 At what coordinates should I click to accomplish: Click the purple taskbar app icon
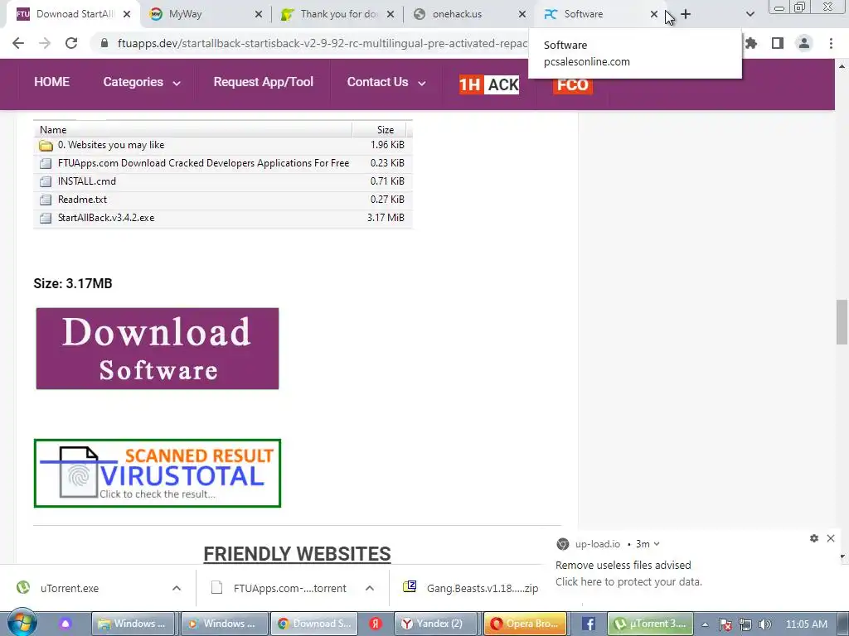tap(65, 624)
